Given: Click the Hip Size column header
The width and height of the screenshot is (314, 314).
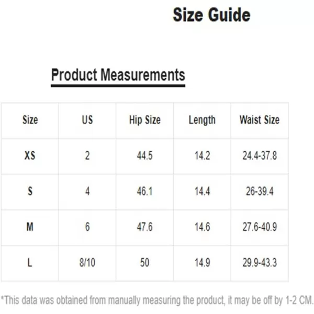Looking at the screenshot, I should (x=145, y=120).
